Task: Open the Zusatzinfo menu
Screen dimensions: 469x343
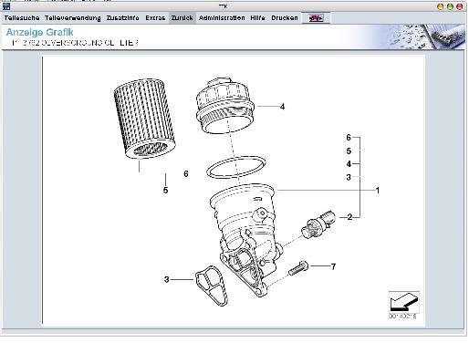Action: tap(122, 18)
